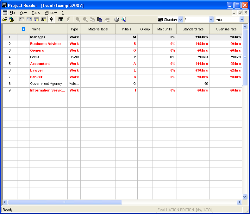Viewport: 250px width, 214px height.
Task: Expand the * filter dropdown
Action: (x=211, y=20)
